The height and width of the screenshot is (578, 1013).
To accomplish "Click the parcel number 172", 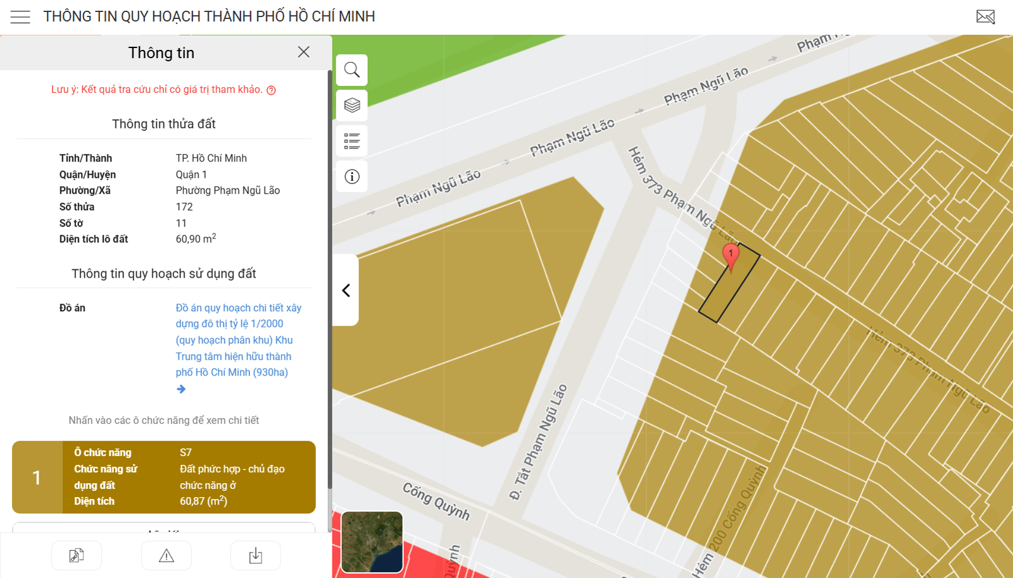I will click(184, 207).
